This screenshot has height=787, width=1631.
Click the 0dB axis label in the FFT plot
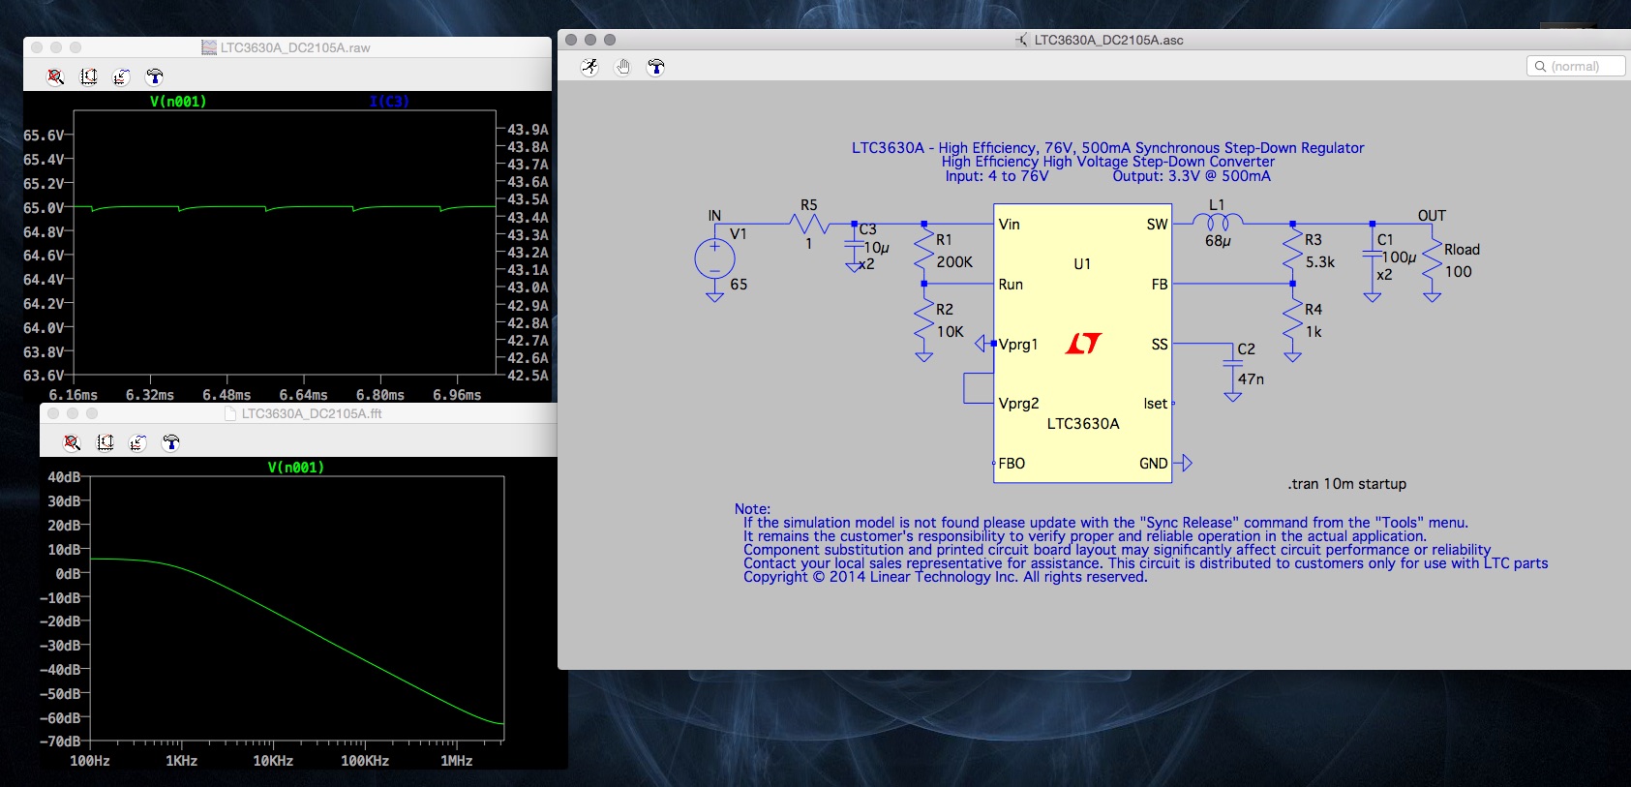[x=68, y=574]
